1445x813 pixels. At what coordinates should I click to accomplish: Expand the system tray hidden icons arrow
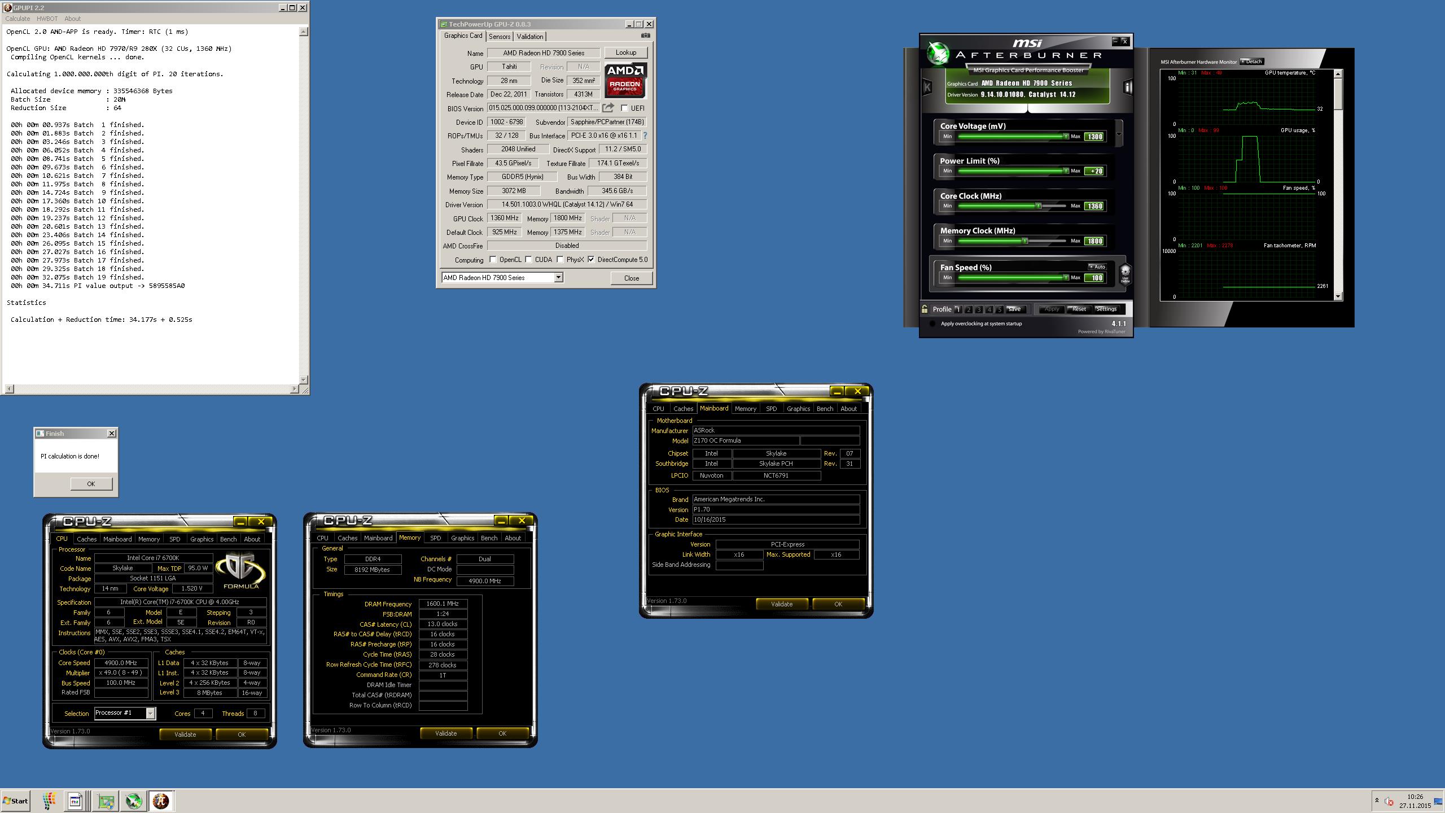point(1377,801)
